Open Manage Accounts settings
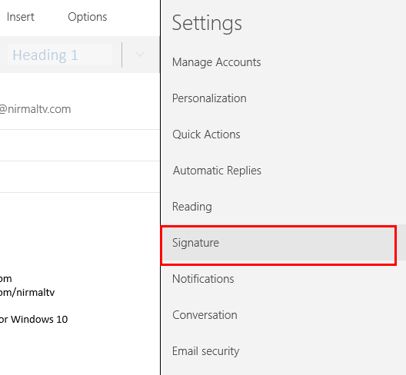406x375 pixels. click(217, 62)
